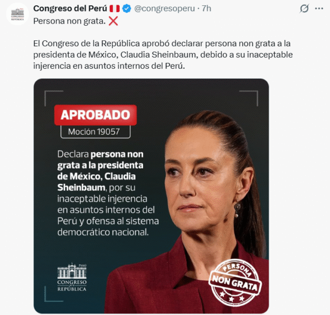Click the '7h' timestamp of the post
This screenshot has height=315, width=330.
(x=206, y=8)
